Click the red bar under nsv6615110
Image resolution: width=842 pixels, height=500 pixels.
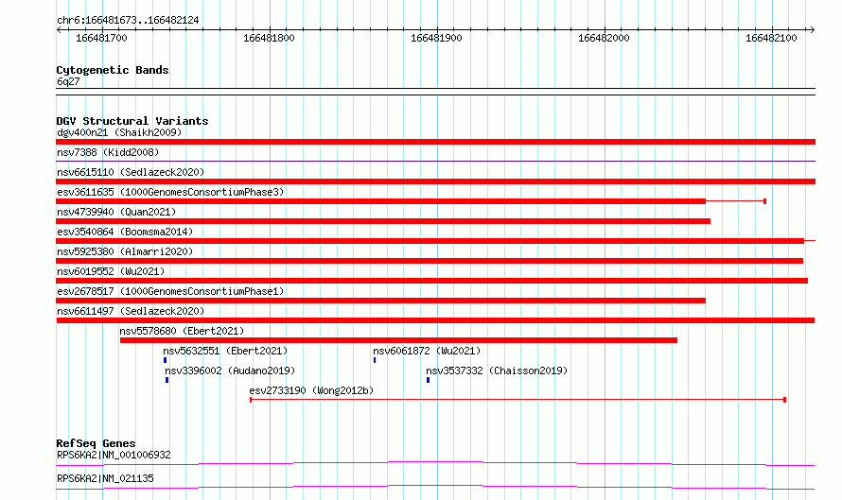tap(435, 181)
